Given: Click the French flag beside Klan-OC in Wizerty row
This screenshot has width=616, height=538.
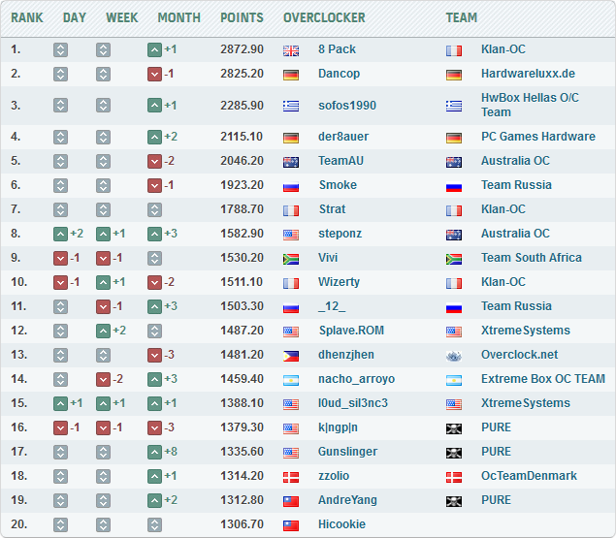Looking at the screenshot, I should (x=454, y=283).
